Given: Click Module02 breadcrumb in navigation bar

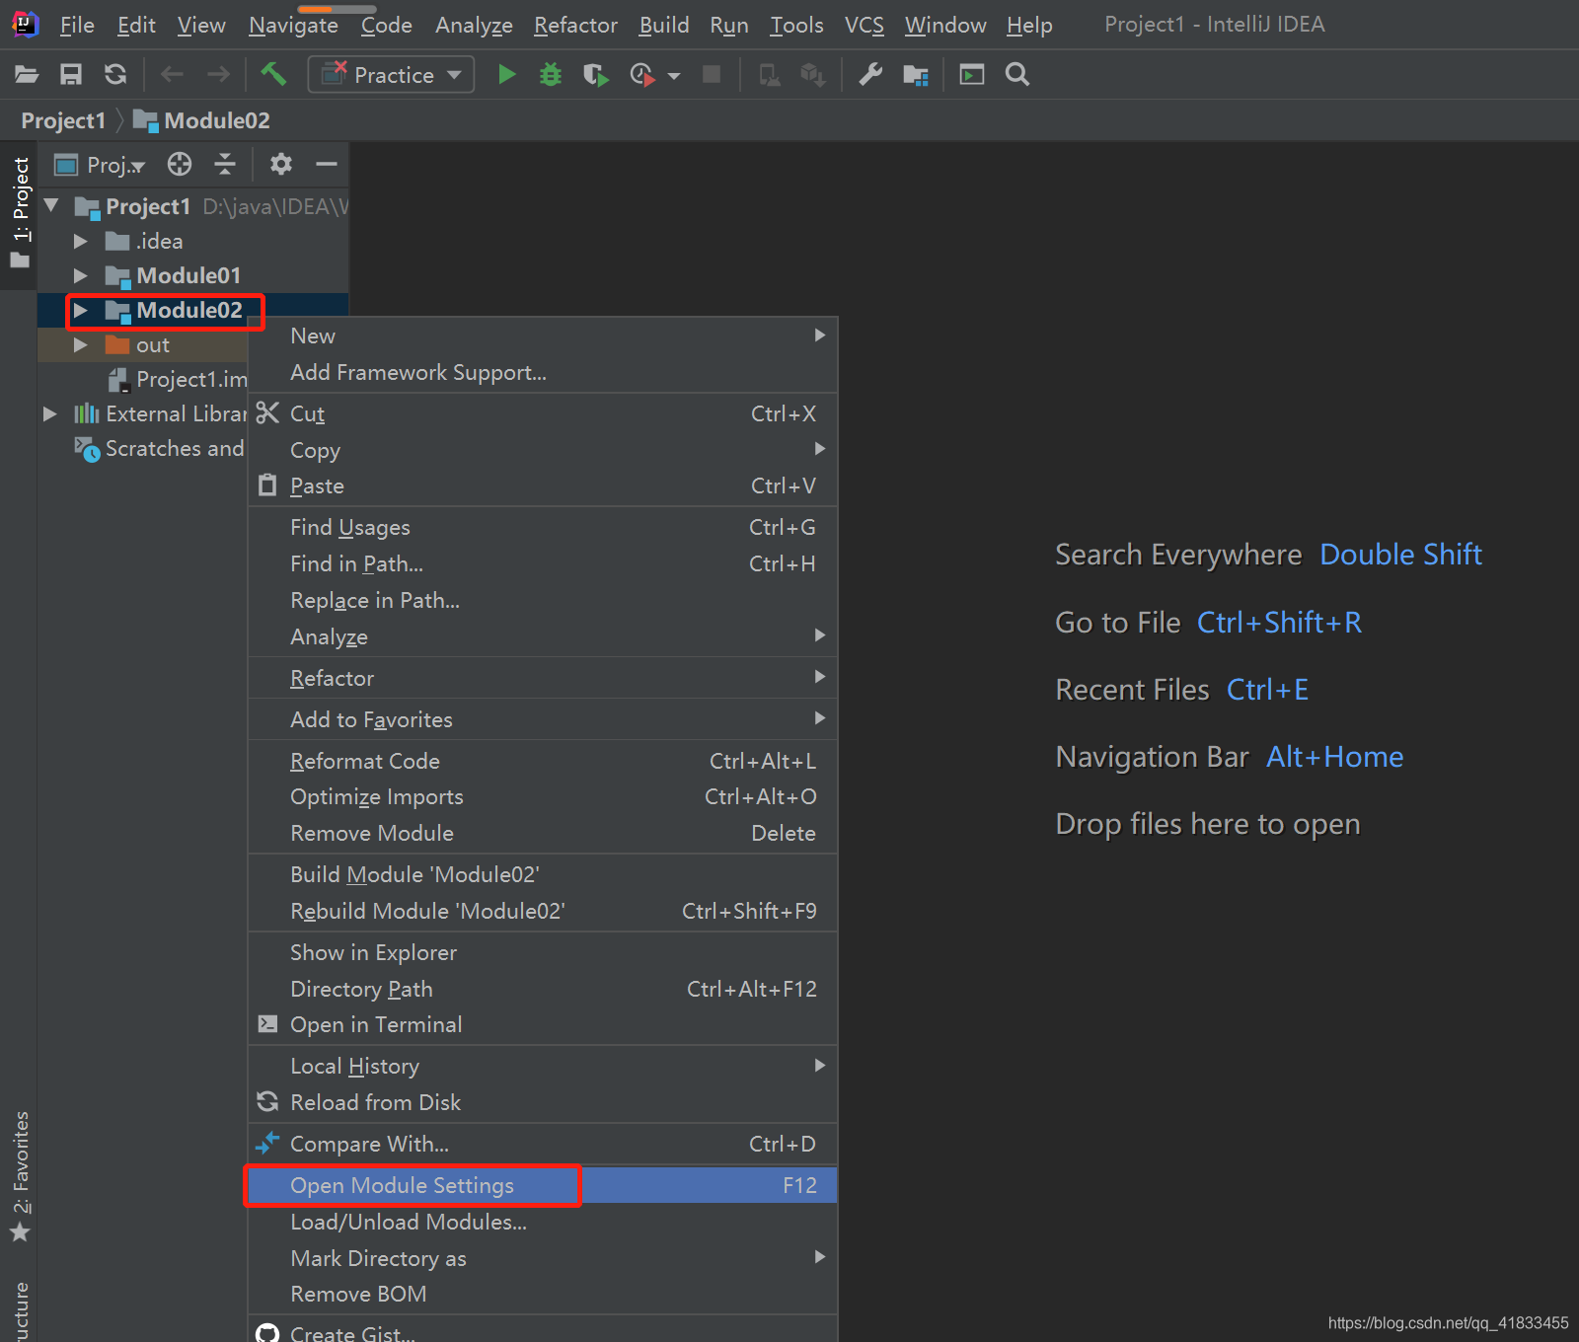Looking at the screenshot, I should 201,120.
